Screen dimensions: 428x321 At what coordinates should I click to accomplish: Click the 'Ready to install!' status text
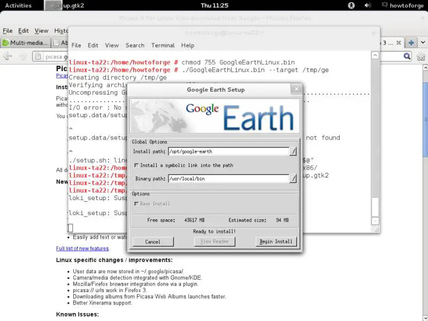click(x=215, y=232)
